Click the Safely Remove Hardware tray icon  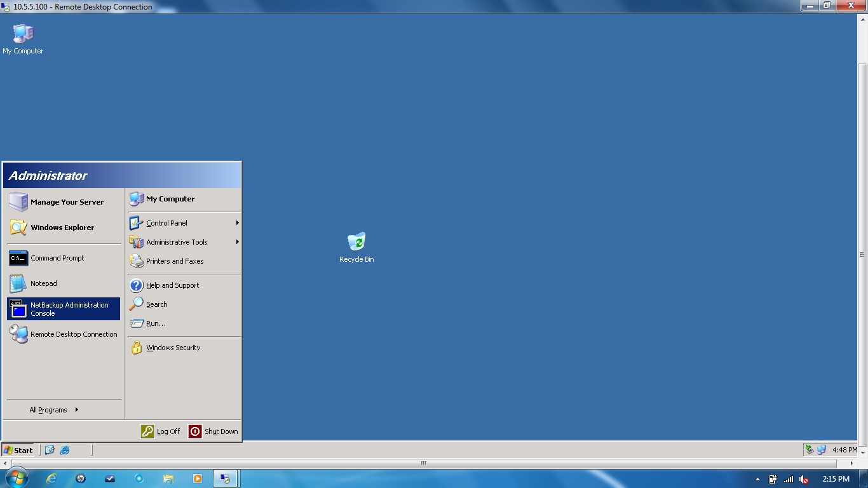click(x=810, y=450)
